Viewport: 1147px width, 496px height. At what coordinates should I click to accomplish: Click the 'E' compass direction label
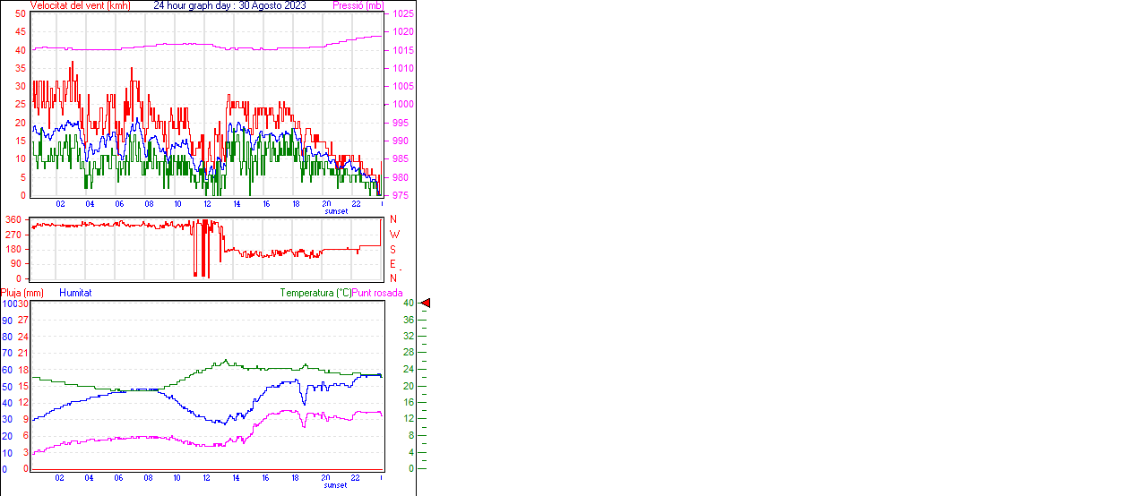point(393,264)
